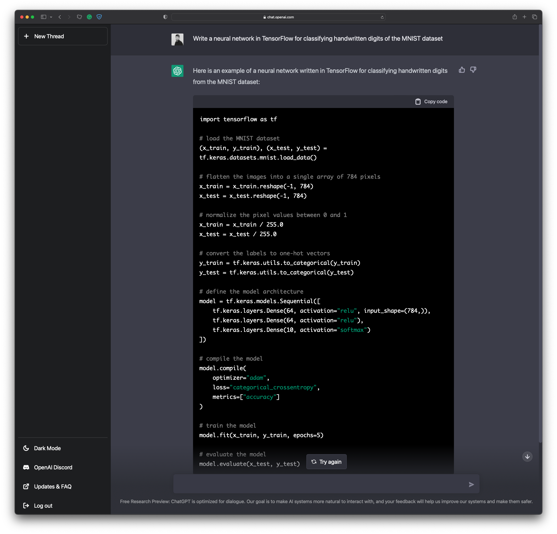The image size is (557, 534).
Task: Click the scroll-to-bottom arrow button
Action: click(x=527, y=457)
